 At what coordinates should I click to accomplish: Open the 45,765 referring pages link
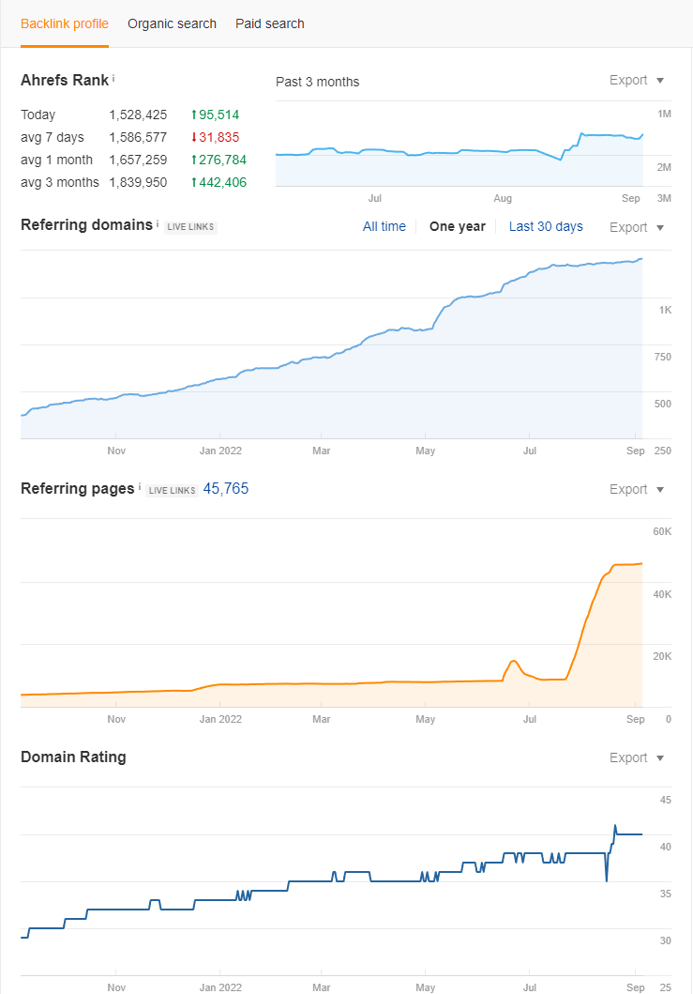[225, 489]
